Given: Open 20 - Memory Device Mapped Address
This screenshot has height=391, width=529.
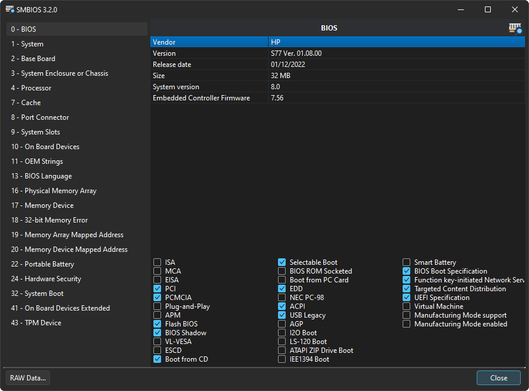Looking at the screenshot, I should point(77,250).
